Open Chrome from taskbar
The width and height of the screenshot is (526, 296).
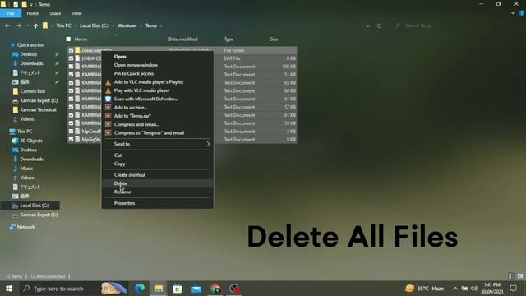[x=215, y=289]
